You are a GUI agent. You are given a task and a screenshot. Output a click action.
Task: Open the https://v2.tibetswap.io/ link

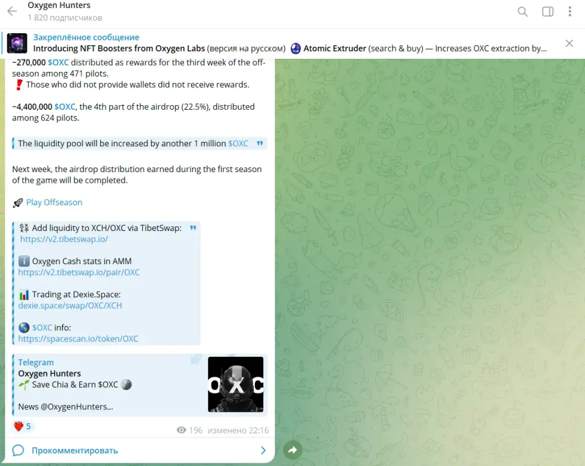click(64, 239)
